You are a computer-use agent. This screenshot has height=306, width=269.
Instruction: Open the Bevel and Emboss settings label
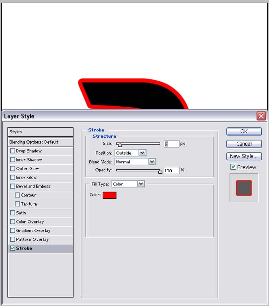(33, 186)
